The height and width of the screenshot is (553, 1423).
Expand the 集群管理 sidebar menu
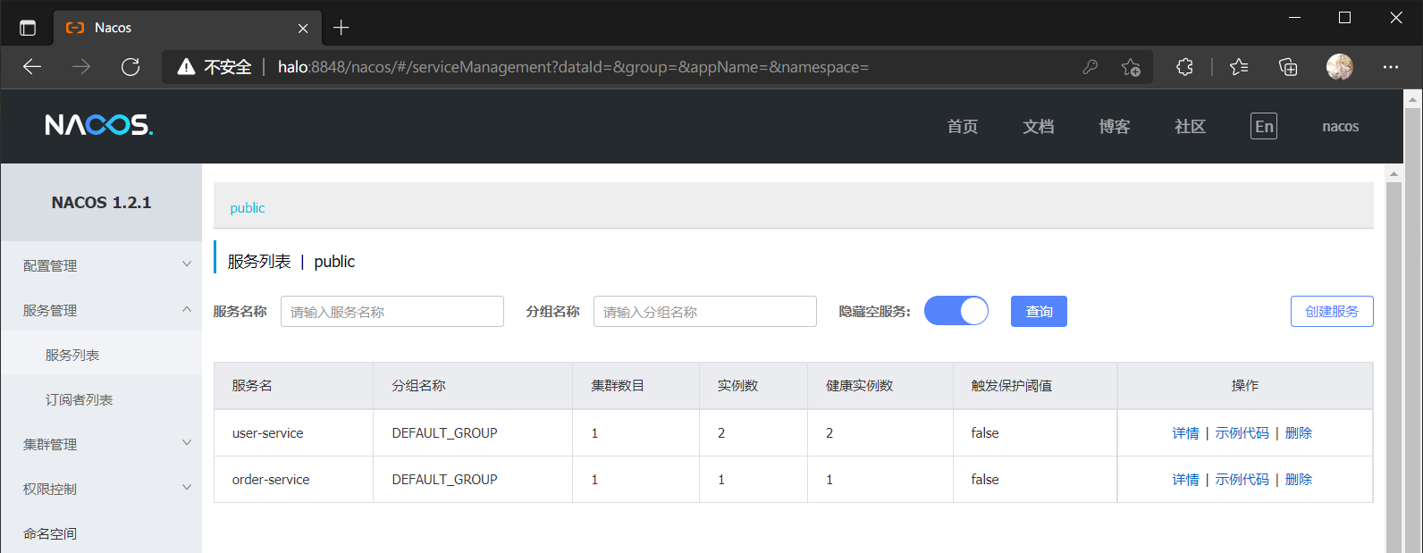(101, 444)
